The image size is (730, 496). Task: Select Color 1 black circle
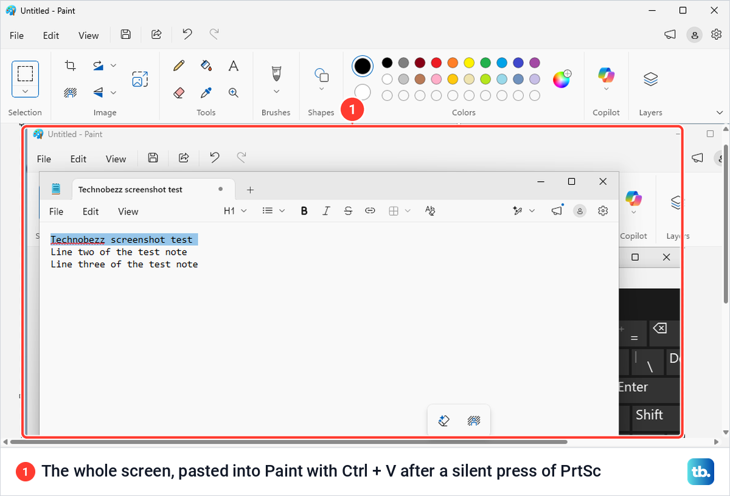click(363, 66)
